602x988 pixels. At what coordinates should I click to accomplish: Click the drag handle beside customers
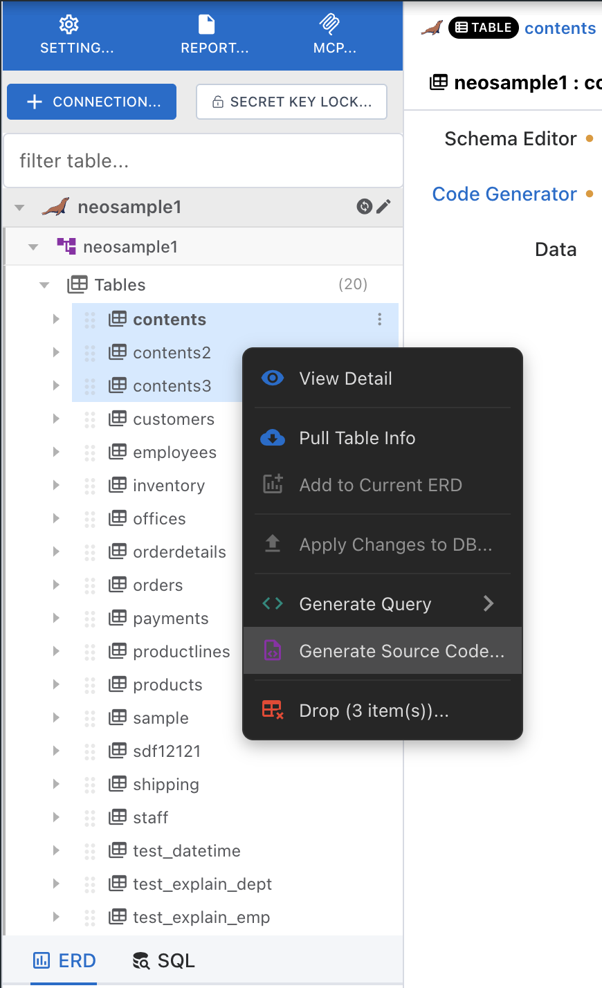[x=90, y=419]
